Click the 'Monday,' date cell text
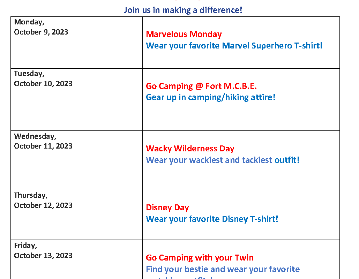Viewport: 359px width, 279px height. pos(29,22)
